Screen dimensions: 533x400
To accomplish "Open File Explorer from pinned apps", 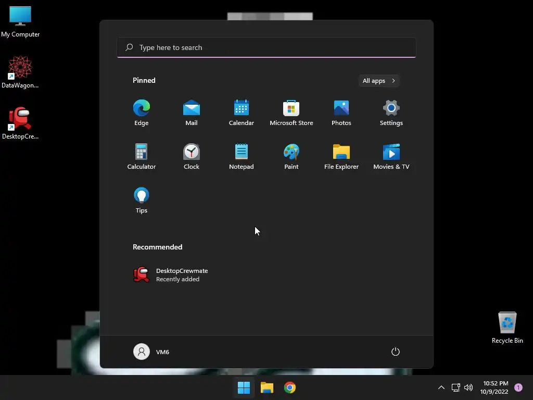I will (341, 156).
